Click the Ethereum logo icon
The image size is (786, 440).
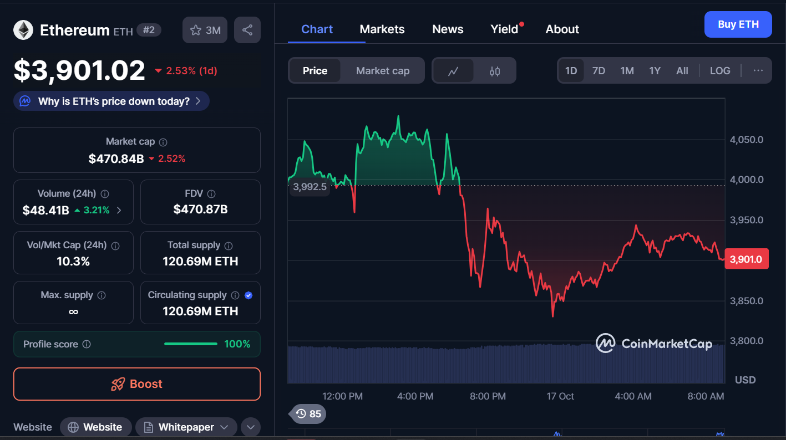(x=23, y=30)
